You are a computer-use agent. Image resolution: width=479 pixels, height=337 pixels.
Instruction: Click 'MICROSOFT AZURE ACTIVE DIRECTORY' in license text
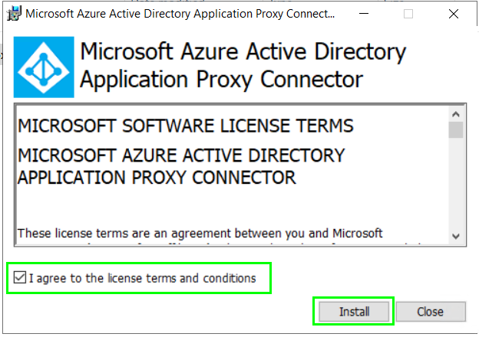181,156
